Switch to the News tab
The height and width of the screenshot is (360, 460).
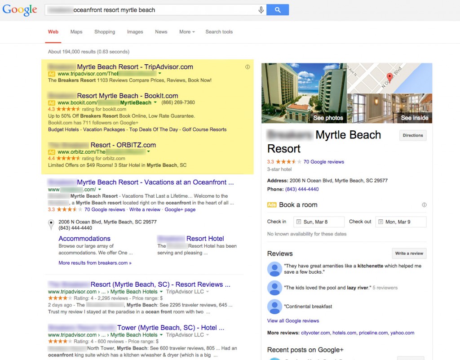(161, 32)
